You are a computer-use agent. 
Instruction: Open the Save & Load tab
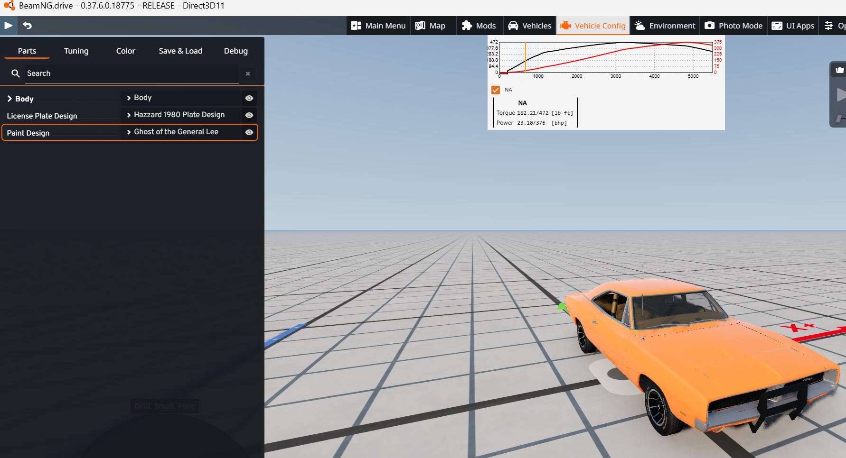pos(180,51)
